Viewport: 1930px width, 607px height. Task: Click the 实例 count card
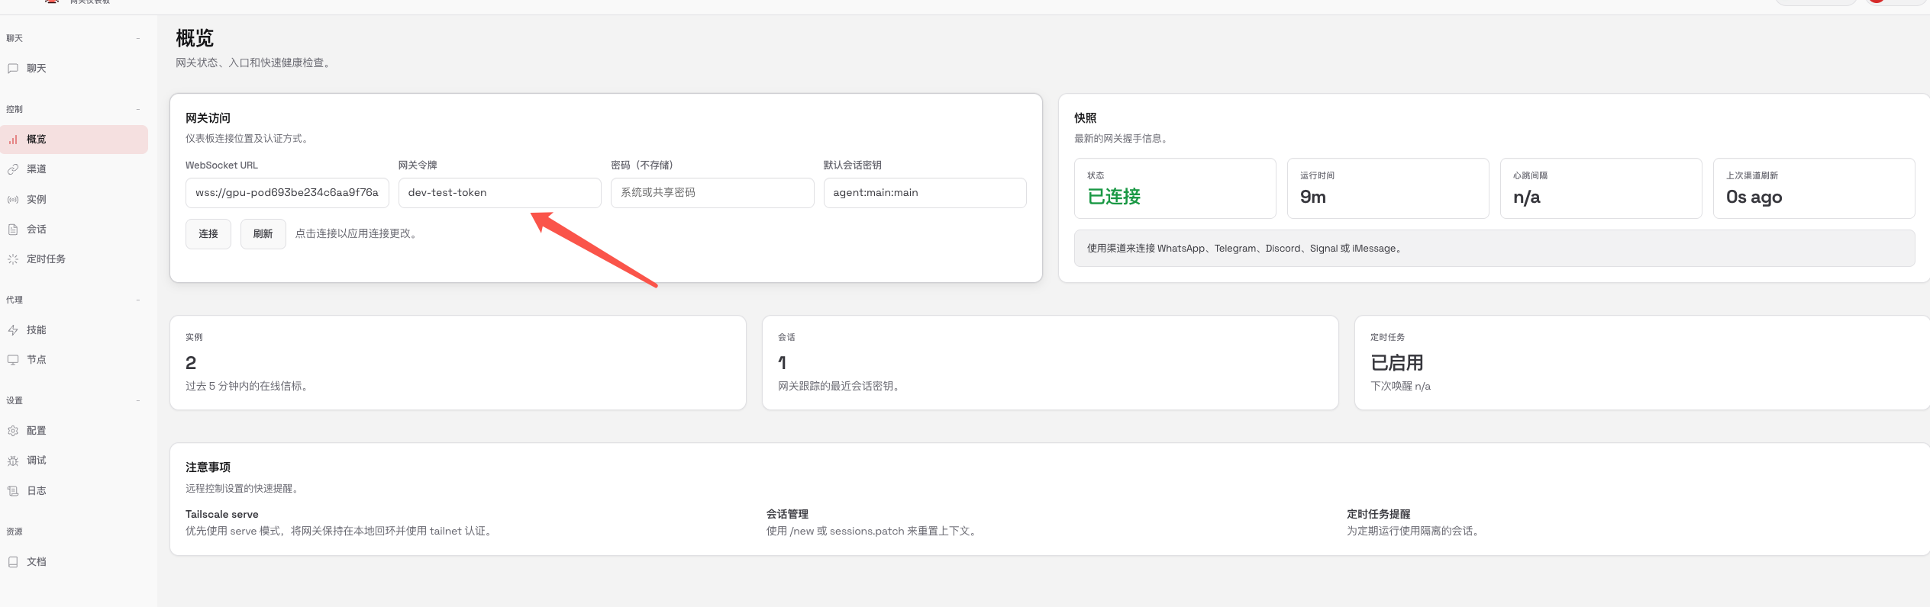(458, 363)
